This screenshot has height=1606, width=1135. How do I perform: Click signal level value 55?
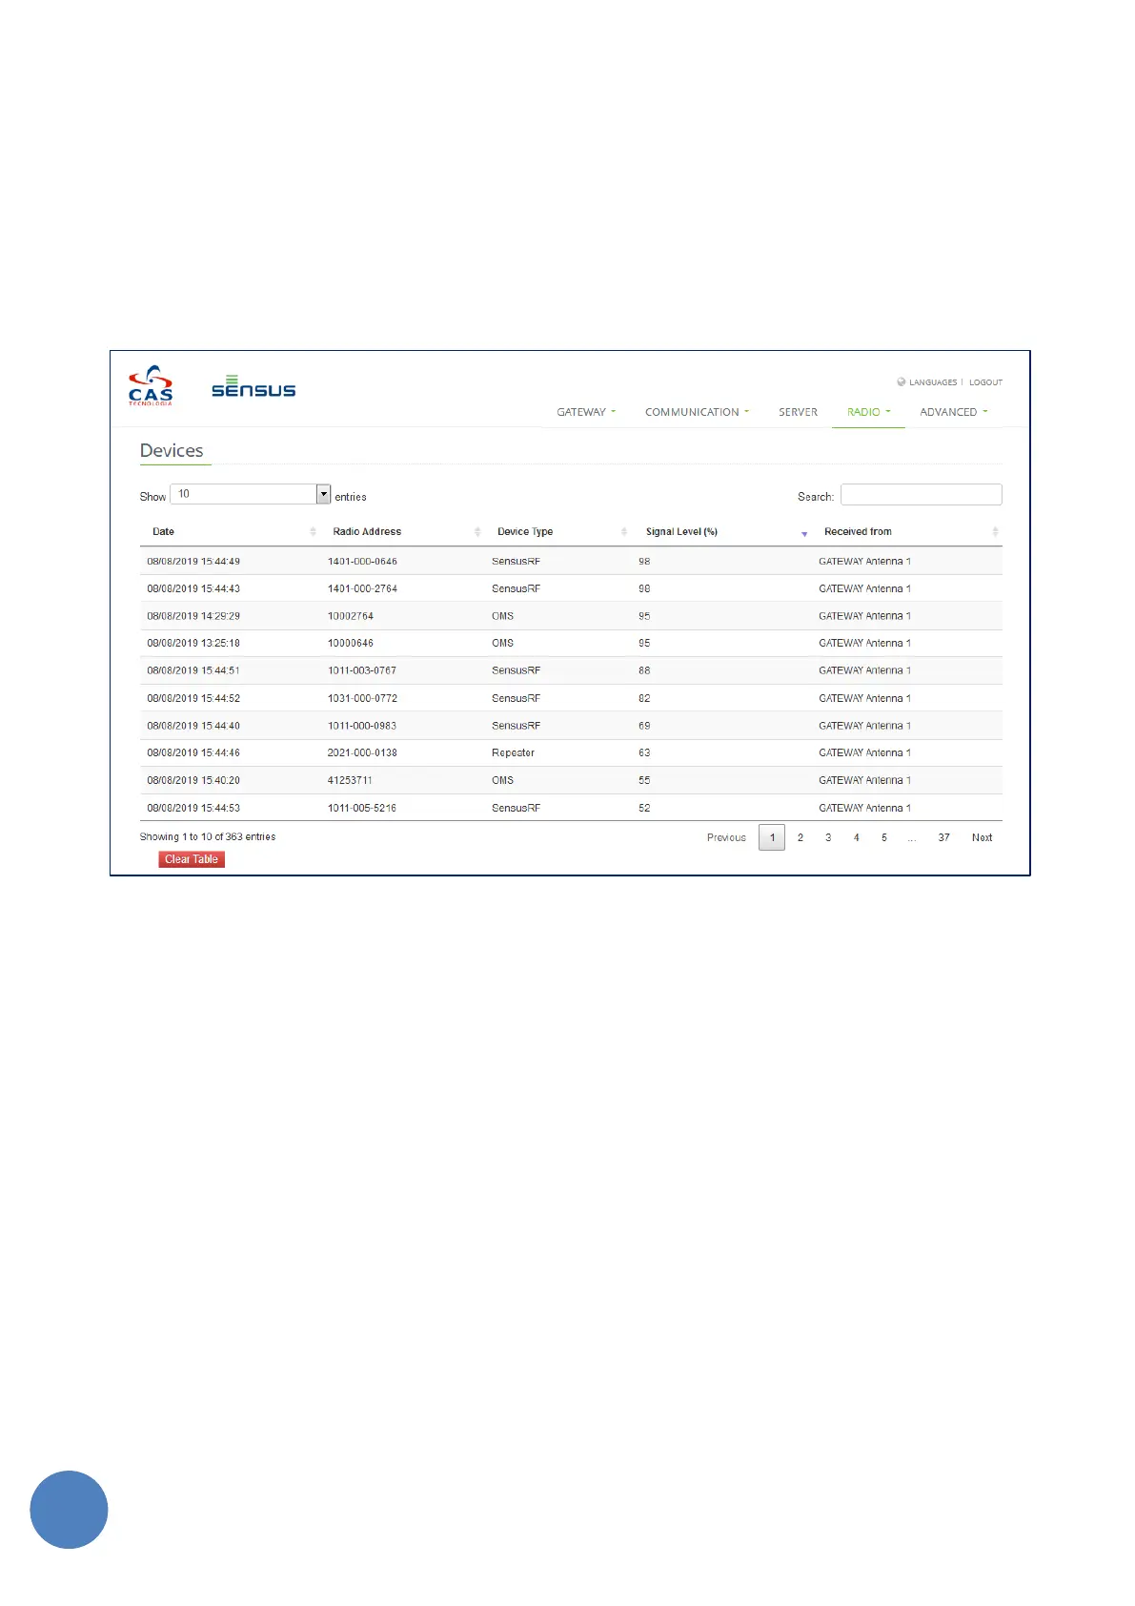(x=644, y=780)
